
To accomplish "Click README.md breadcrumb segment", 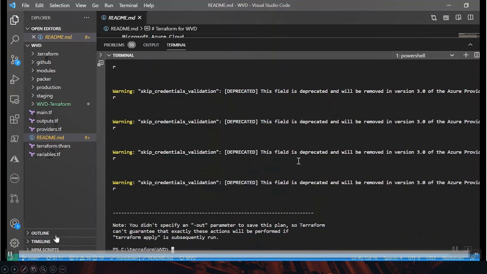I will pos(124,29).
